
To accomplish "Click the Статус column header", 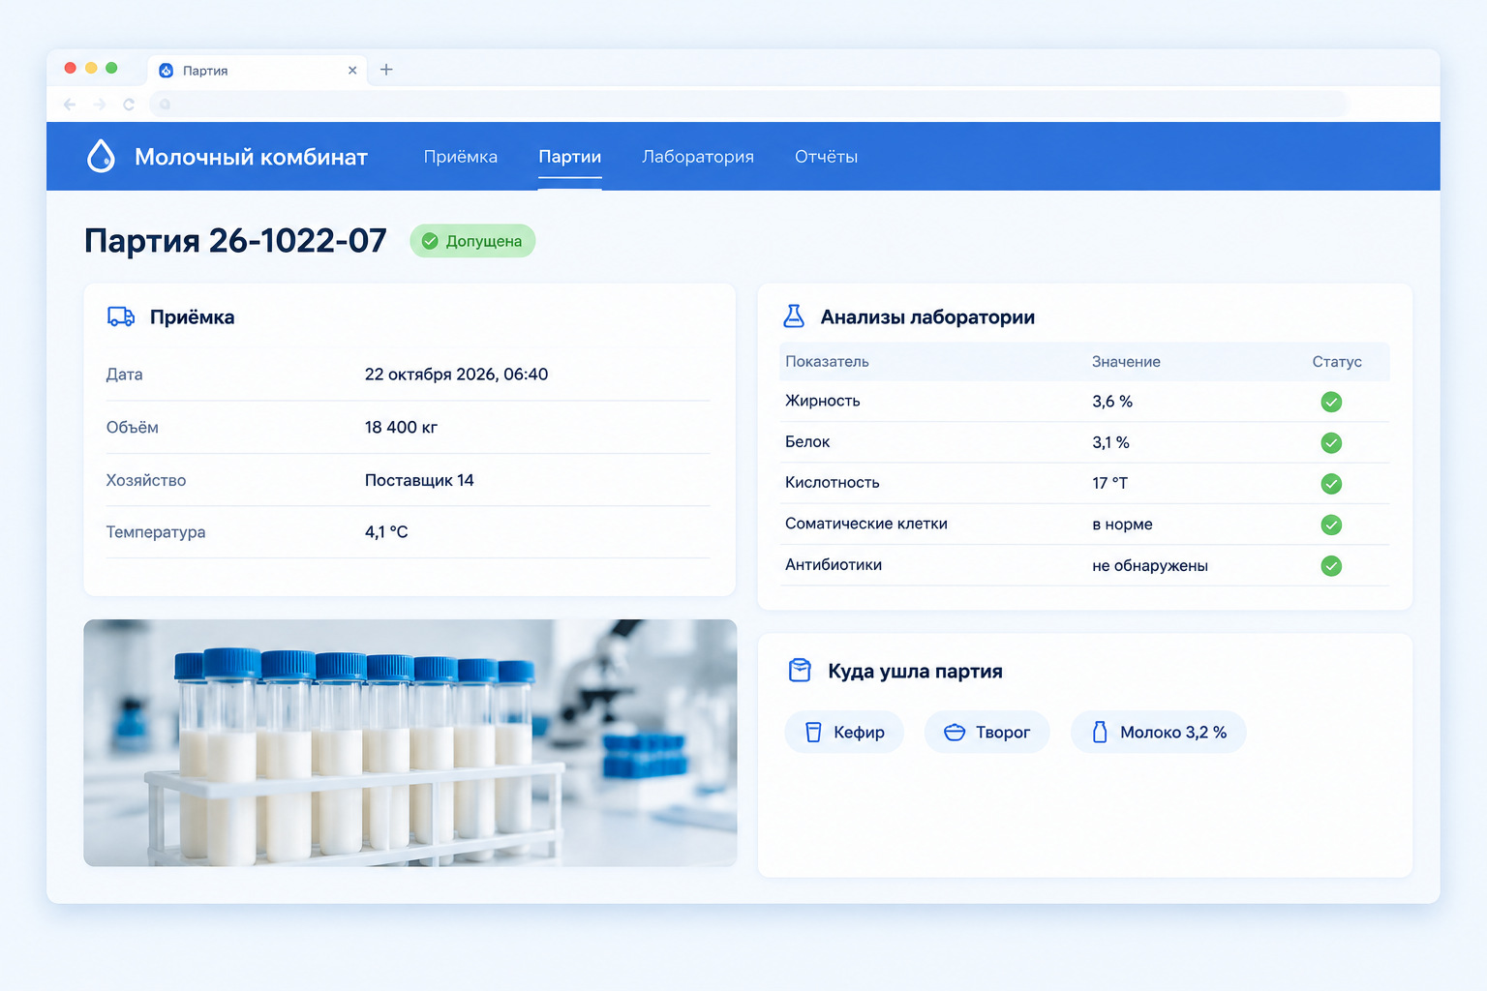I will (1337, 362).
